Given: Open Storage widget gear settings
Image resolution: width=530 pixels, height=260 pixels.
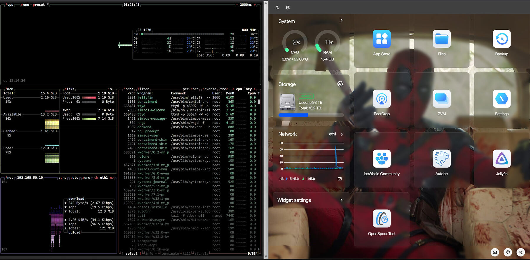Looking at the screenshot, I should (x=340, y=84).
